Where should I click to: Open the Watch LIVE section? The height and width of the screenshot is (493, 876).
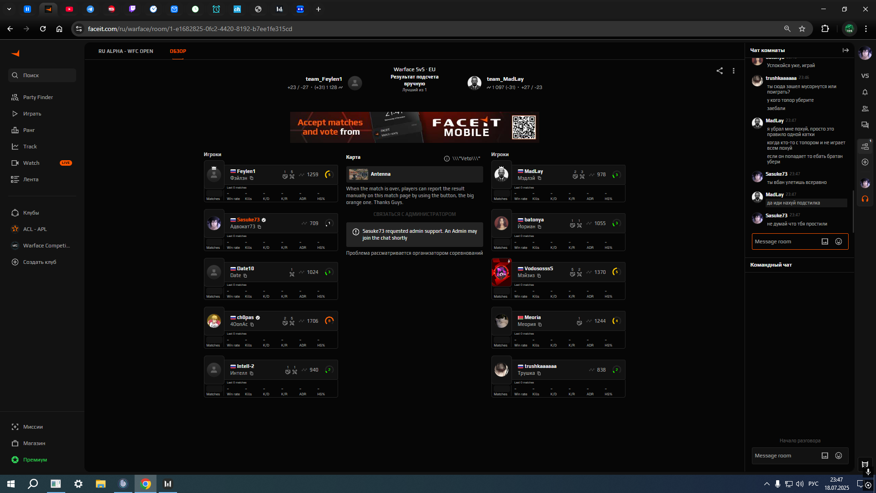[x=41, y=163]
